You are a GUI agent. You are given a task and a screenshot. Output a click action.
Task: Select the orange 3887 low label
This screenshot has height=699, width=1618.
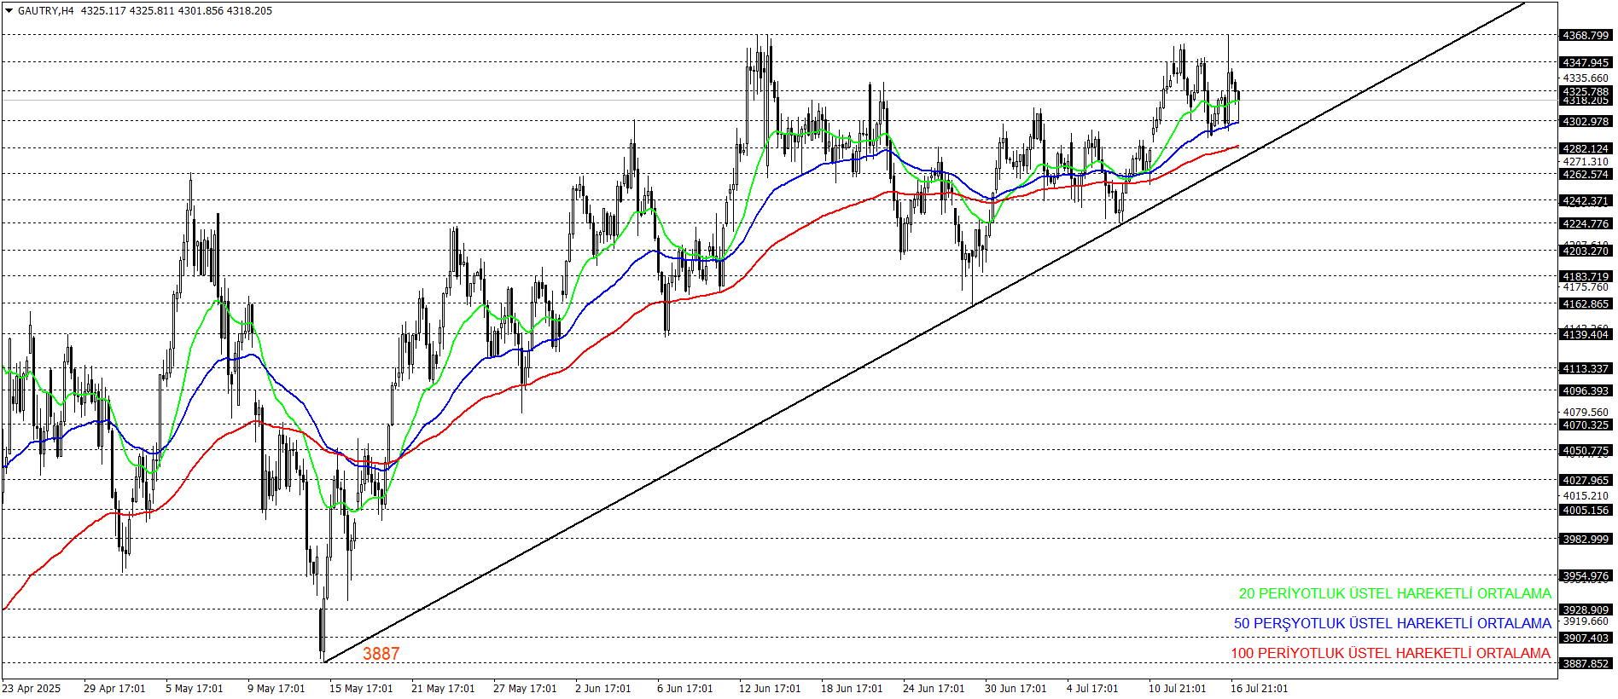(x=381, y=654)
